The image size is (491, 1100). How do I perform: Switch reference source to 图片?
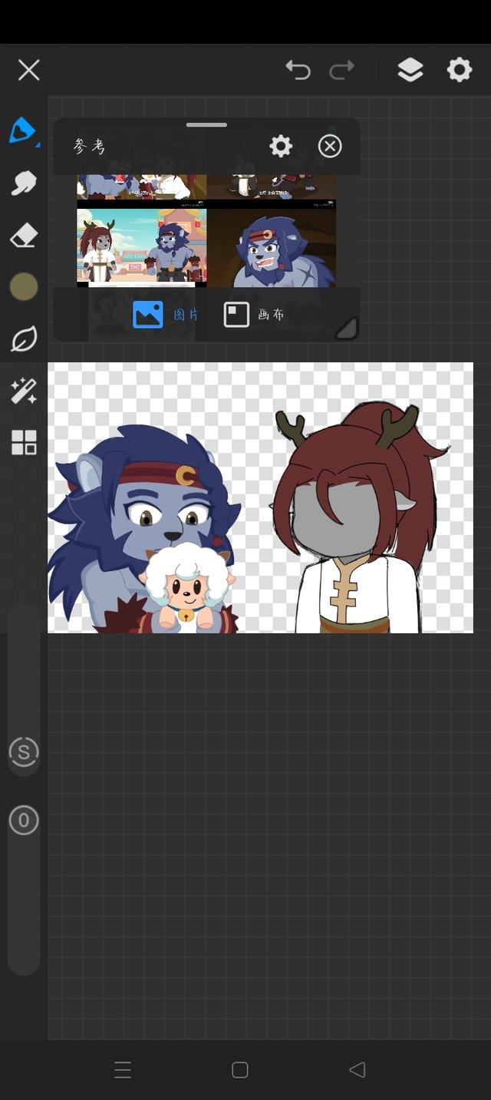click(x=166, y=315)
